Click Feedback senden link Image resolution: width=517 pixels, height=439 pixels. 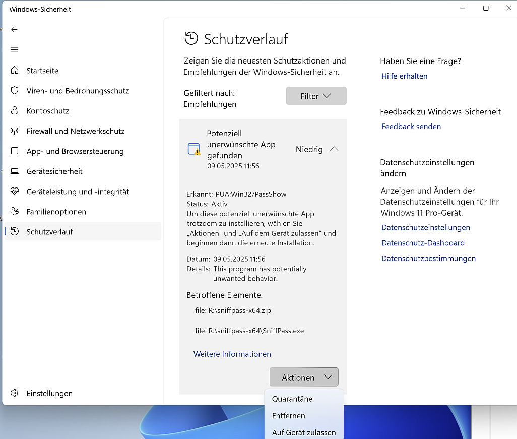click(411, 127)
